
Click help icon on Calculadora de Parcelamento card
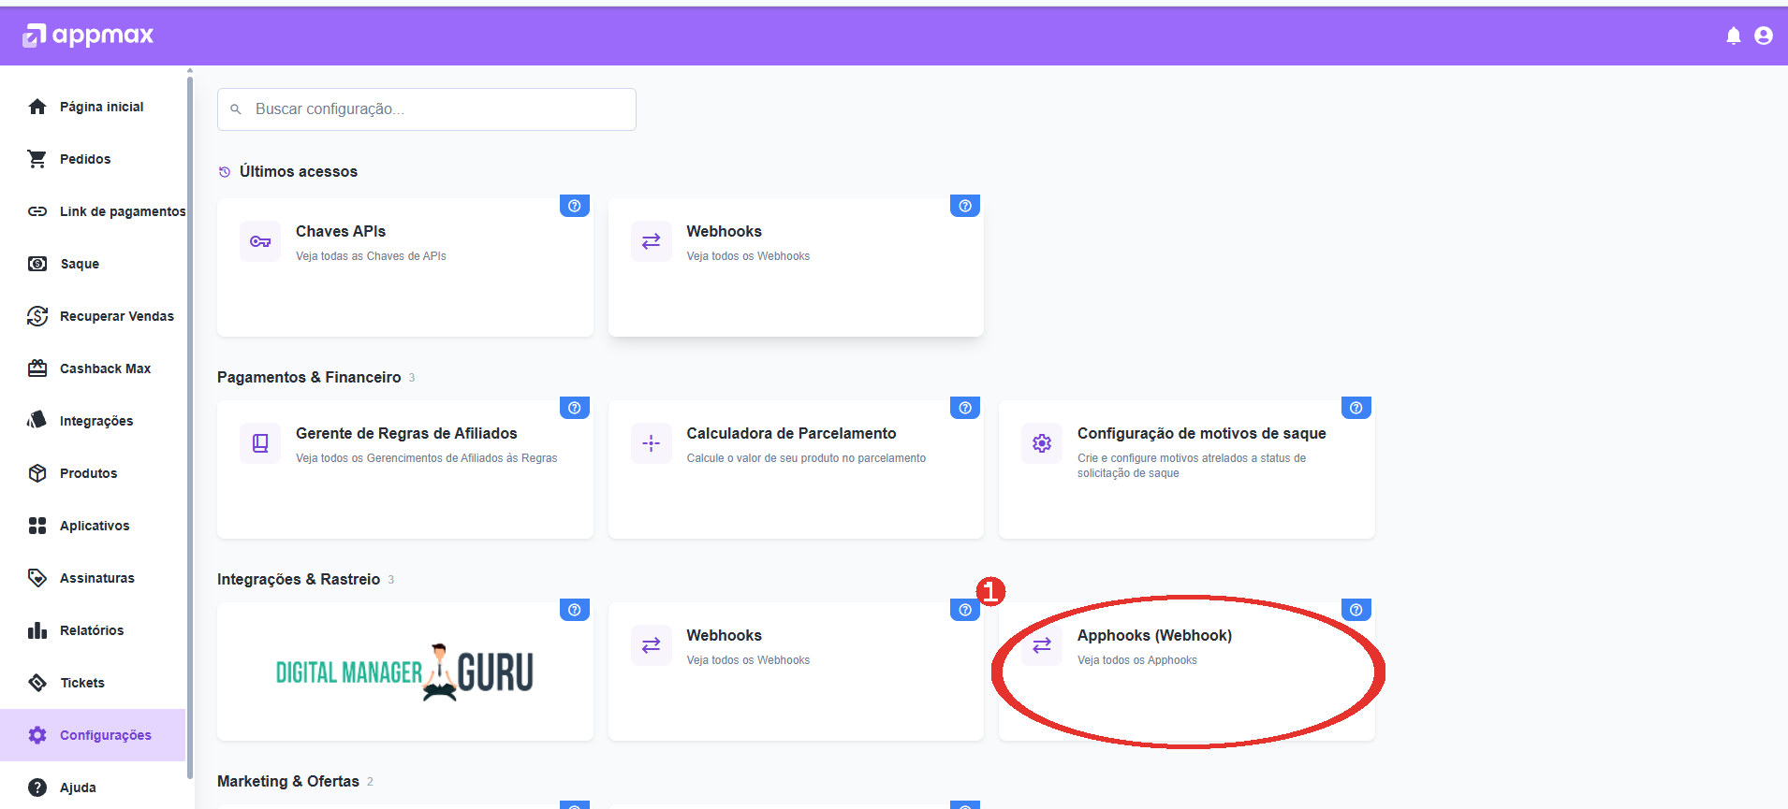[x=965, y=408]
